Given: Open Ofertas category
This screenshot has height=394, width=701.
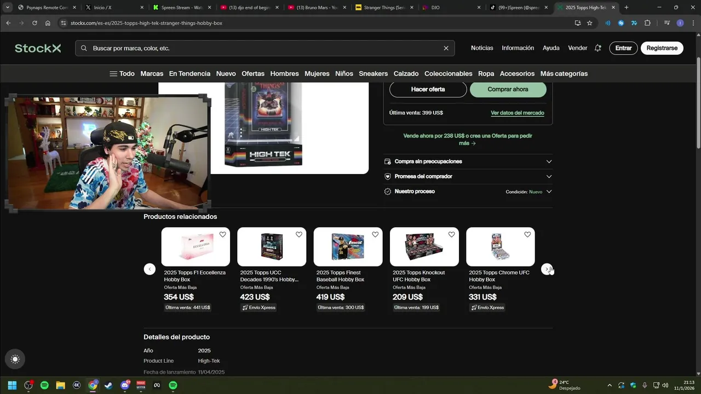Looking at the screenshot, I should (253, 73).
